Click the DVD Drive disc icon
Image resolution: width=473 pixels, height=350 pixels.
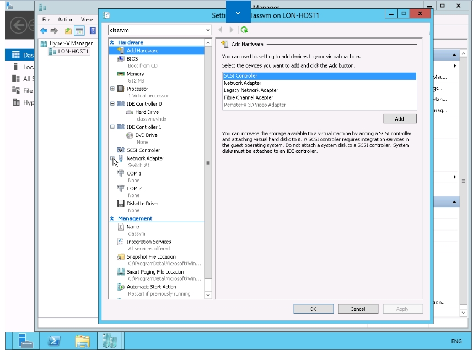130,135
